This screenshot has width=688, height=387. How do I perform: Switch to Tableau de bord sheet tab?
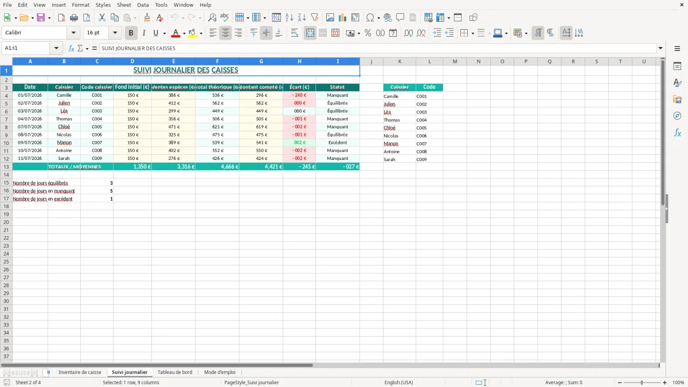pyautogui.click(x=175, y=372)
